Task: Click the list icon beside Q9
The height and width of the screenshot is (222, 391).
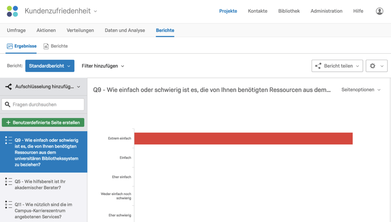Action: [9, 140]
